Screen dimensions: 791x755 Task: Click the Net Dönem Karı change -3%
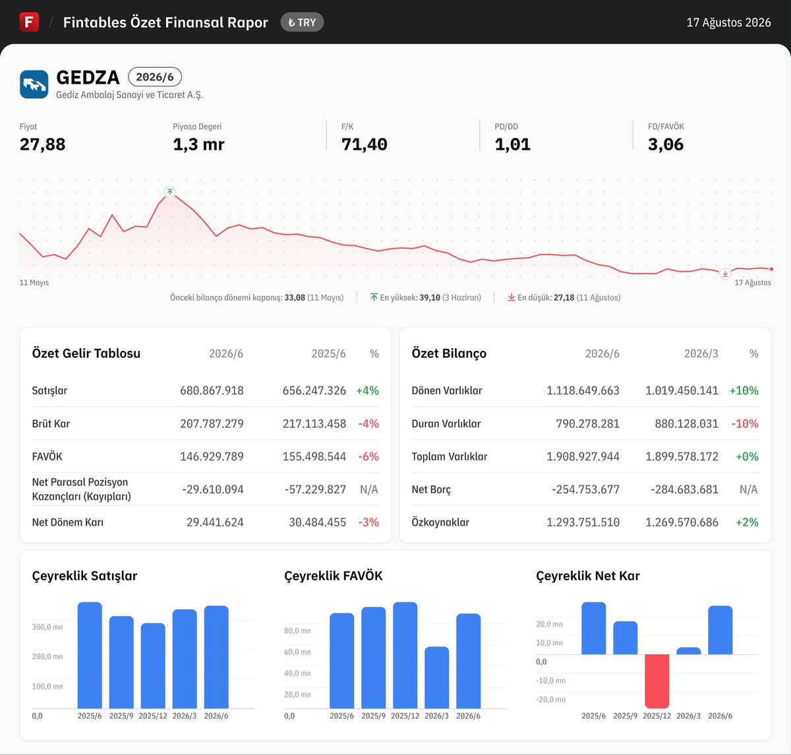coord(368,522)
